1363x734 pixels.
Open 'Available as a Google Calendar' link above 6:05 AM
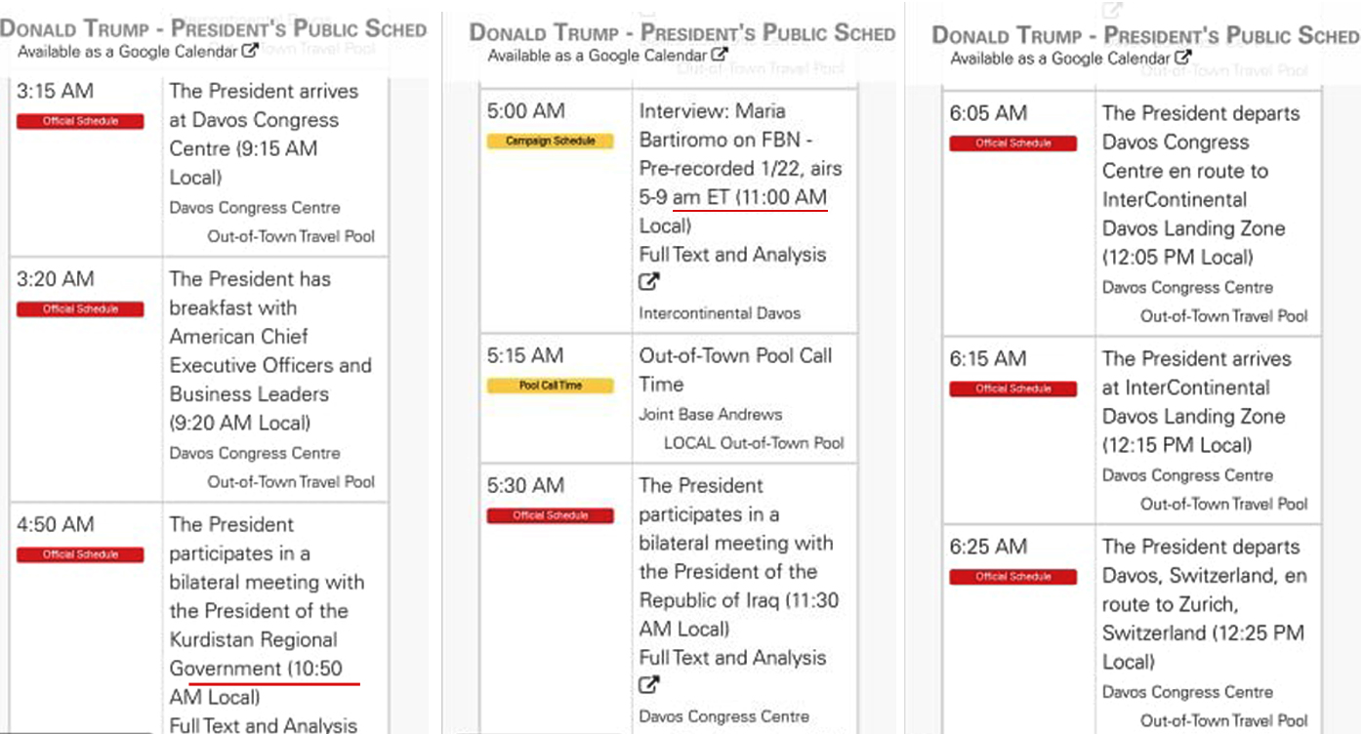[1061, 59]
